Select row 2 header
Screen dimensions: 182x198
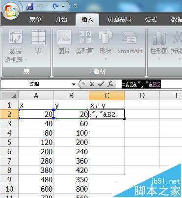pos(9,114)
